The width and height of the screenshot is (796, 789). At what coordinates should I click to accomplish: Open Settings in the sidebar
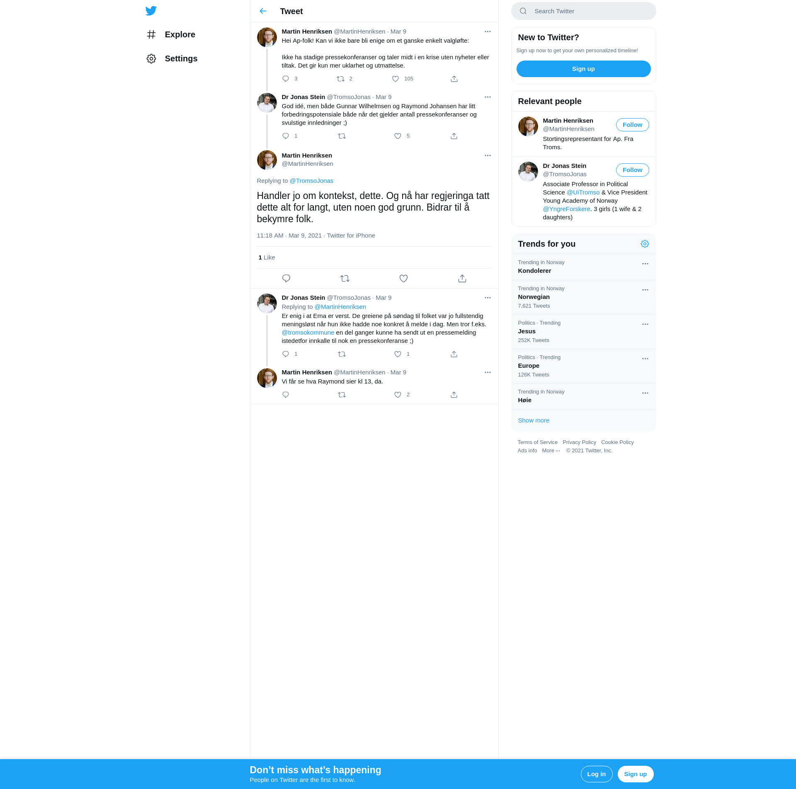pos(172,58)
